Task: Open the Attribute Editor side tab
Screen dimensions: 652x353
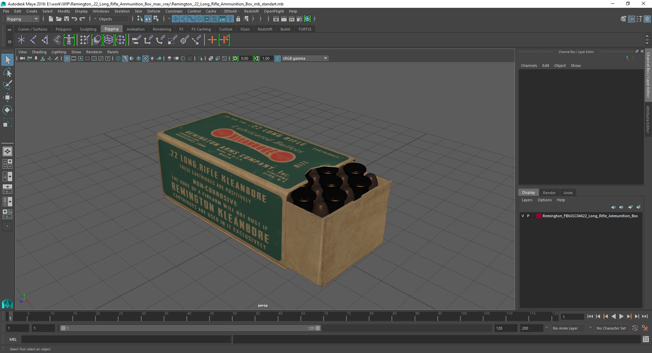Action: point(648,119)
